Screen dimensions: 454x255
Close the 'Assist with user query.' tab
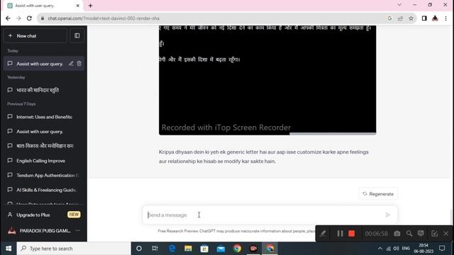77,6
